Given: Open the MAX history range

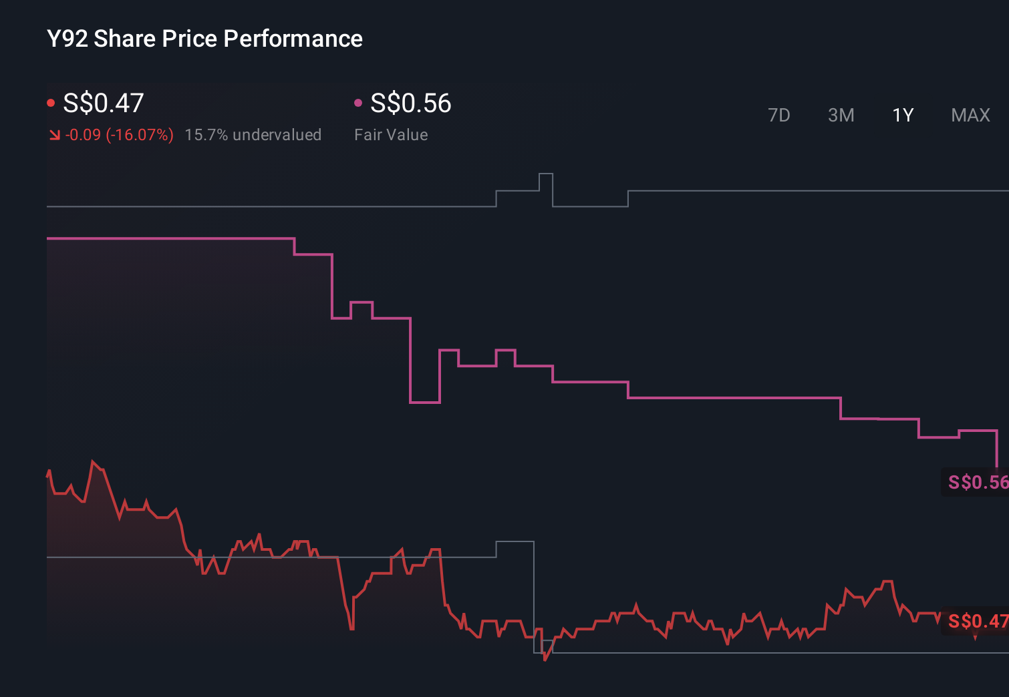Looking at the screenshot, I should pos(970,115).
